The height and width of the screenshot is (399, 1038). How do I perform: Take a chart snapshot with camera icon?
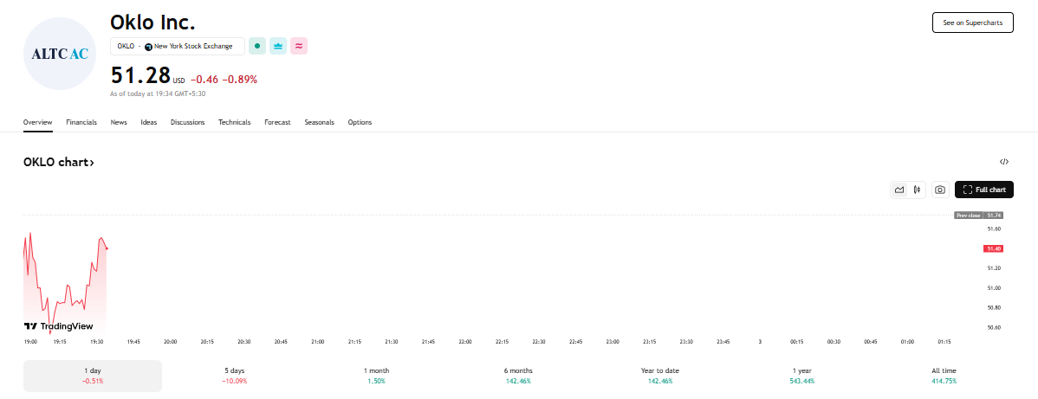tap(939, 190)
